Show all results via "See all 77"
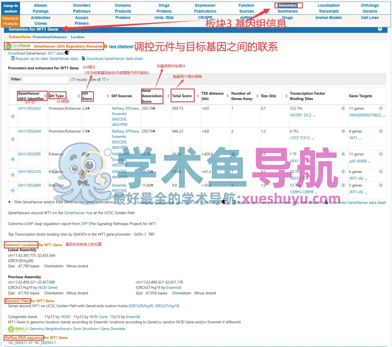Image resolution: width=392 pixels, height=347 pixels. click(99, 80)
